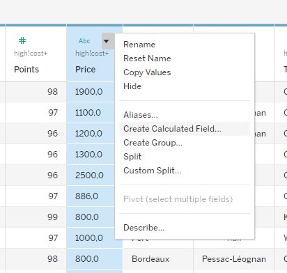The width and height of the screenshot is (287, 273).
Task: Click the number type icon above Points
Action: 22,40
